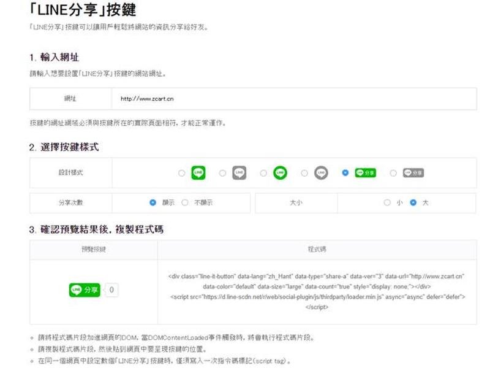This screenshot has width=490, height=368.
Task: Click the code line with script src loader.min.js
Action: (318, 297)
